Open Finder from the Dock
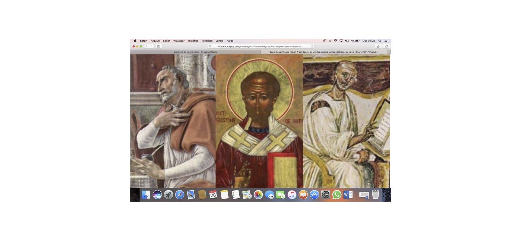Screen dimensions: 521x244 (146, 195)
